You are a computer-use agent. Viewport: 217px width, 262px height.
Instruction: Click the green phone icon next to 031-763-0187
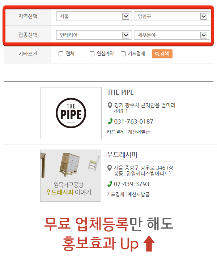110,121
